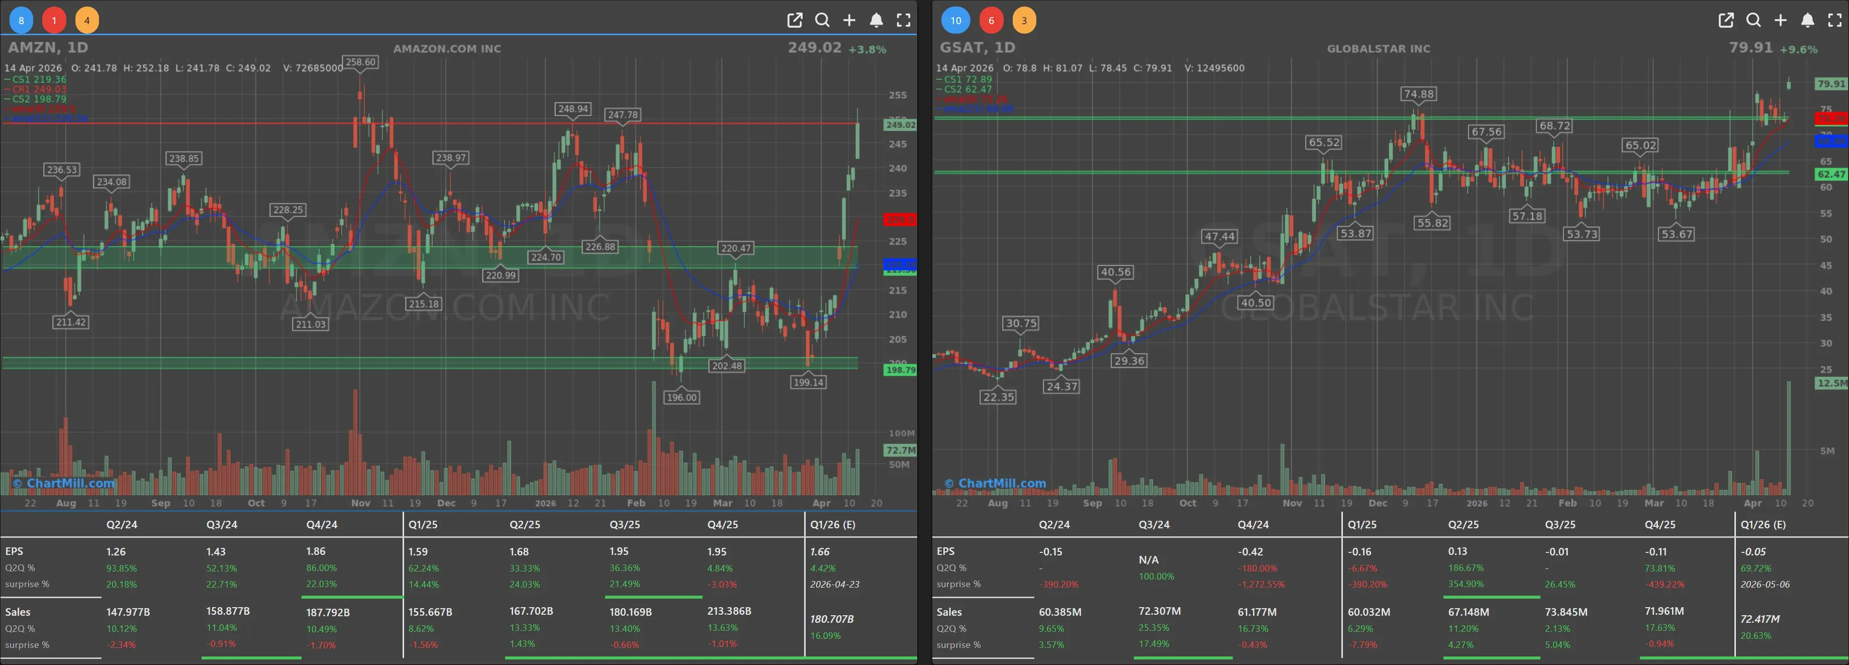The height and width of the screenshot is (665, 1849).
Task: Click 12.5M volume axis tag on GSAT
Action: (x=1831, y=384)
